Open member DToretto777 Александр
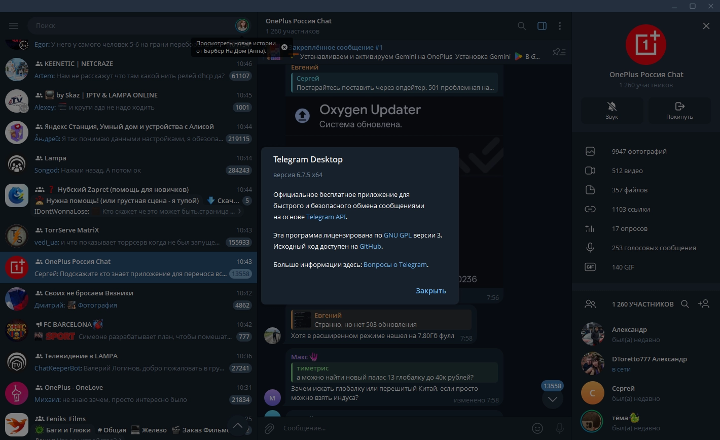The width and height of the screenshot is (720, 440). coord(646,363)
